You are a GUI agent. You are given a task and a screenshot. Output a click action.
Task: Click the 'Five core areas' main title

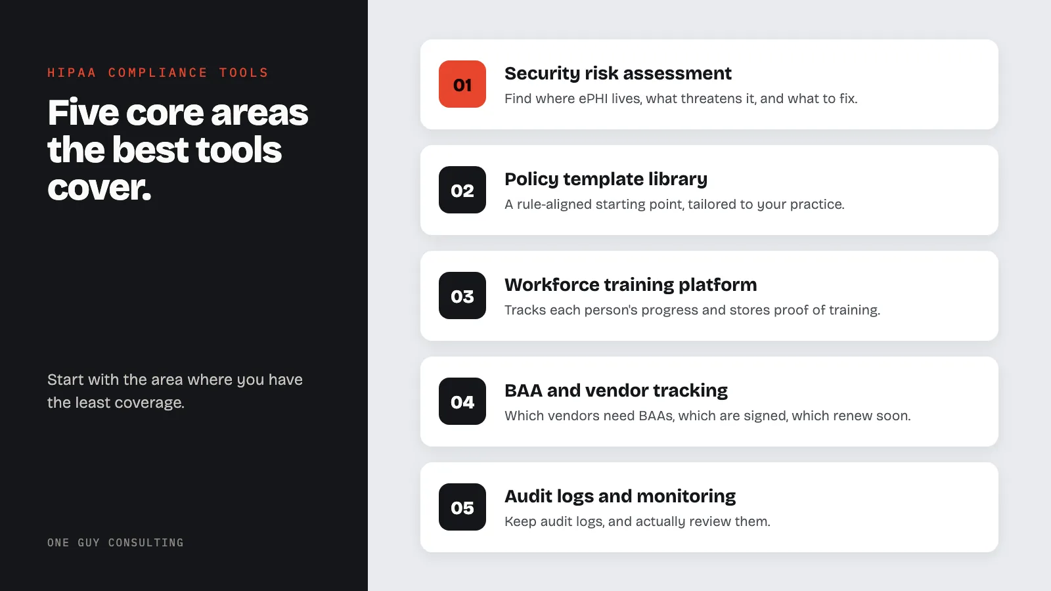177,150
